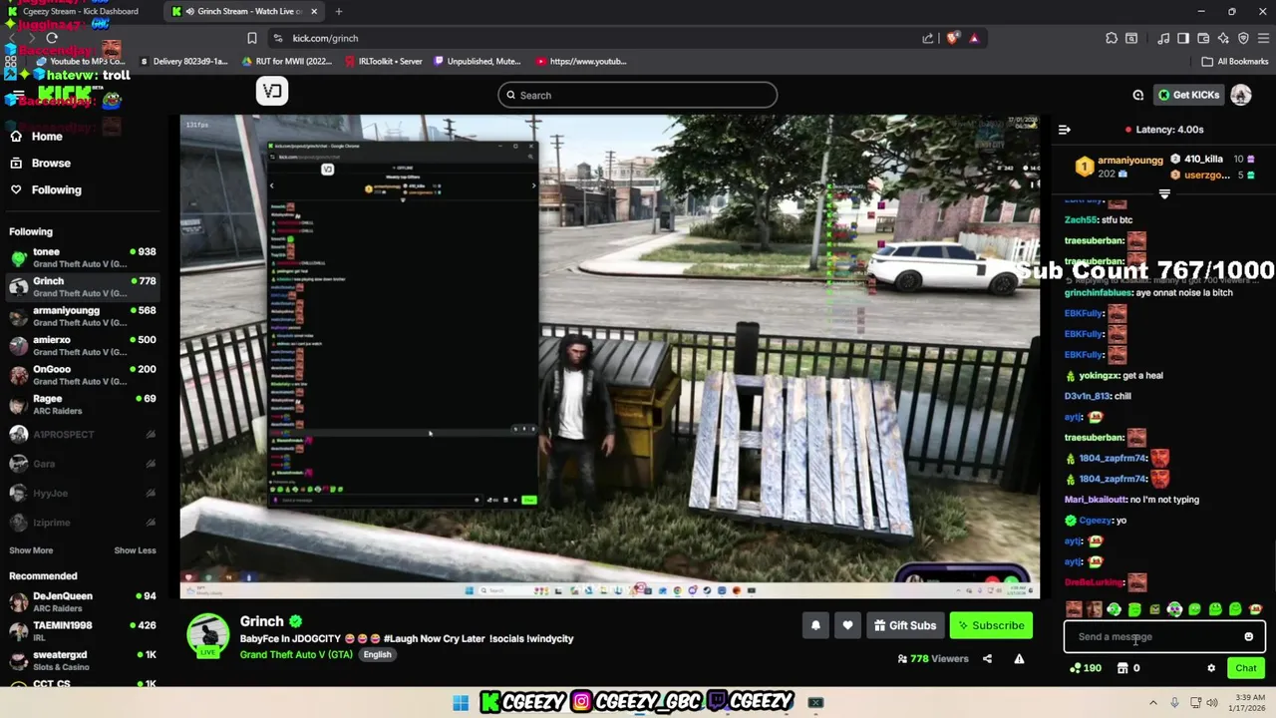Viewport: 1276px width, 718px height.
Task: Click the share icon below the video
Action: pos(987,658)
